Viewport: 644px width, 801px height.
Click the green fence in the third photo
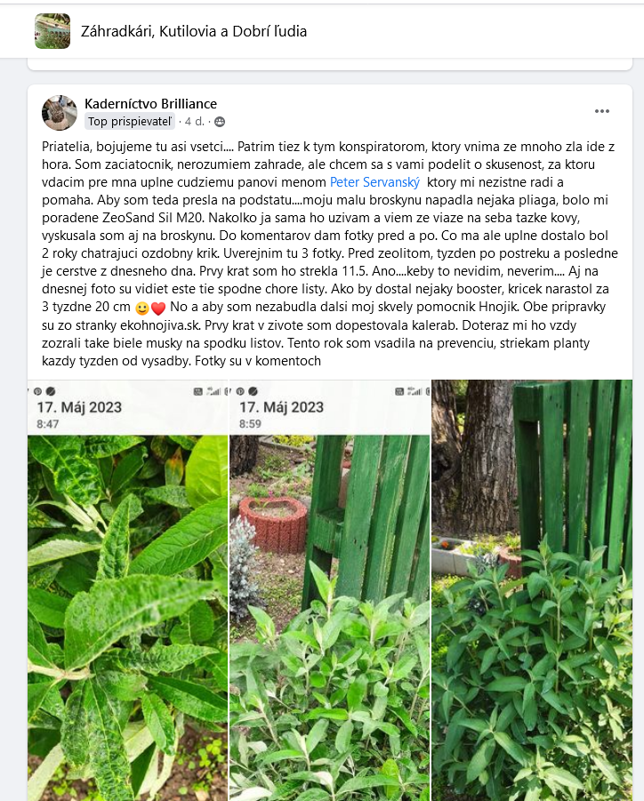(x=575, y=475)
